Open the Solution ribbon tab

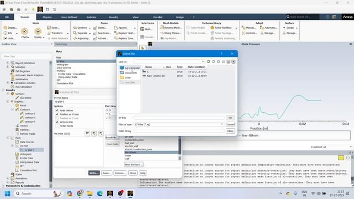[91, 17]
